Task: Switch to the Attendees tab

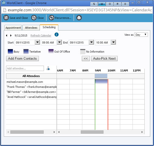Action: click(31, 28)
